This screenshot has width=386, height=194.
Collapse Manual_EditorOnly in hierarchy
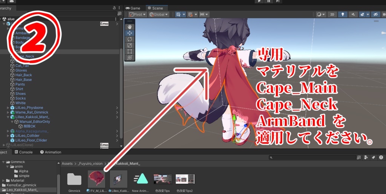pyautogui.click(x=12, y=122)
